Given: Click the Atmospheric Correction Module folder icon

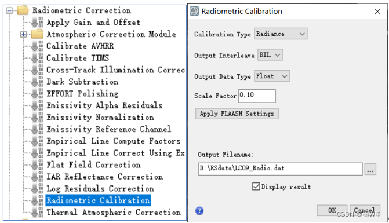Looking at the screenshot, I should tap(38, 34).
